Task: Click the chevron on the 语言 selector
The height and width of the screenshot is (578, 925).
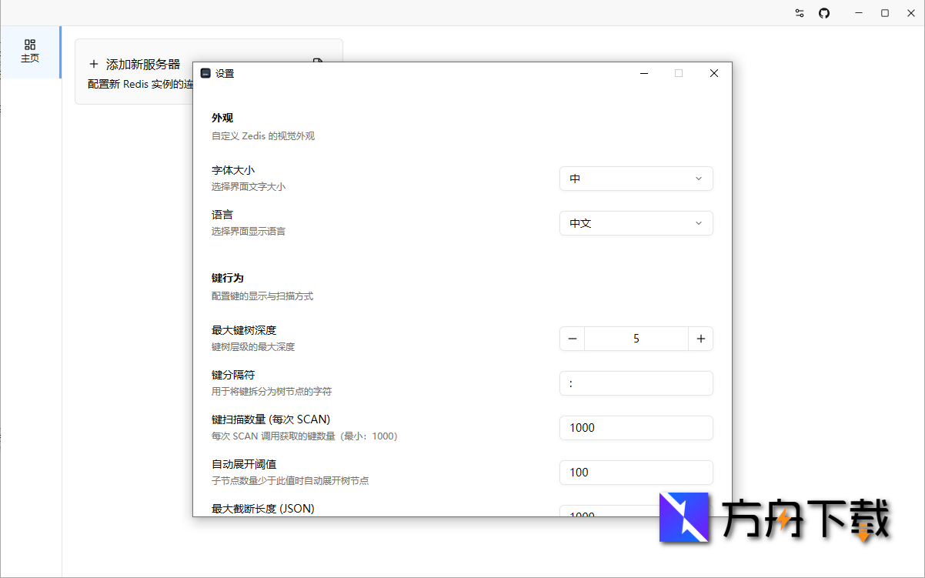Action: pyautogui.click(x=700, y=223)
